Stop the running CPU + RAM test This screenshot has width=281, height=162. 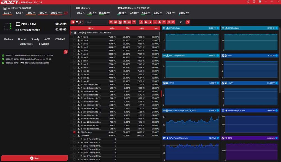[34, 158]
